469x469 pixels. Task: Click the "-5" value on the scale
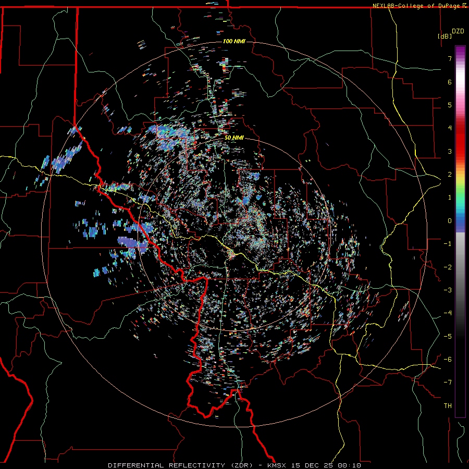click(x=448, y=337)
